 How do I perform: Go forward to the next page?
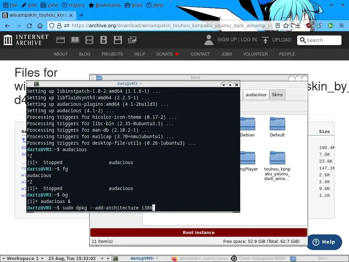pos(18,26)
